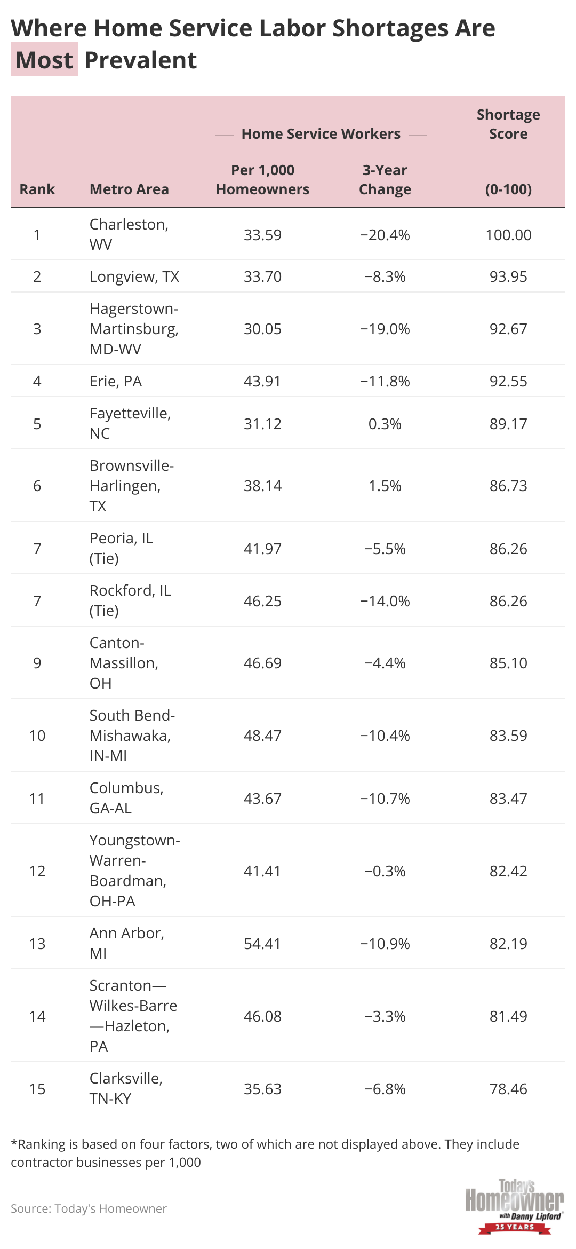Image resolution: width=576 pixels, height=1249 pixels.
Task: Select the Charleston, WV metro area cell
Action: coord(129,234)
